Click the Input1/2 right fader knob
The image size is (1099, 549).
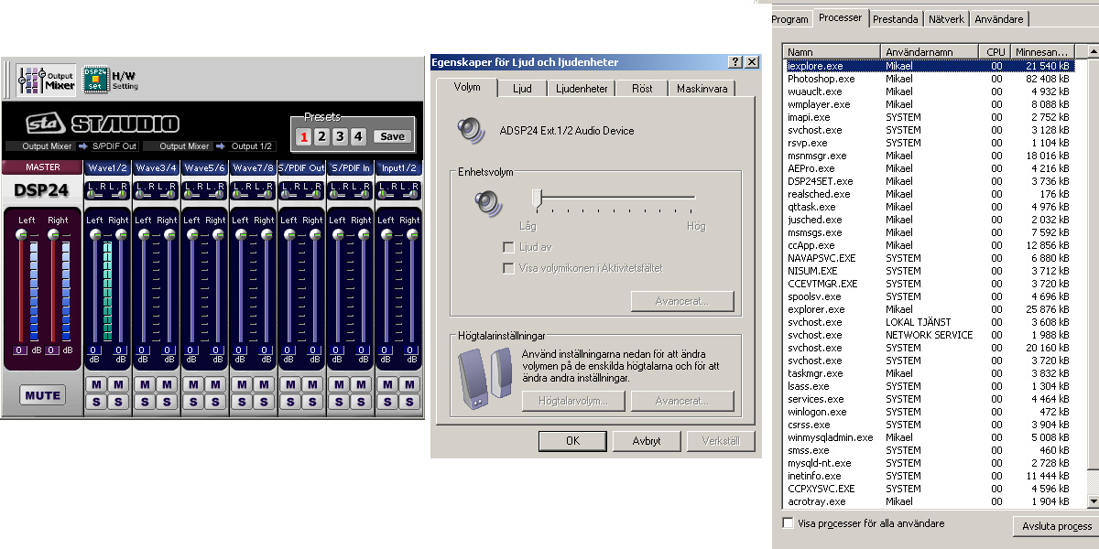[x=412, y=235]
